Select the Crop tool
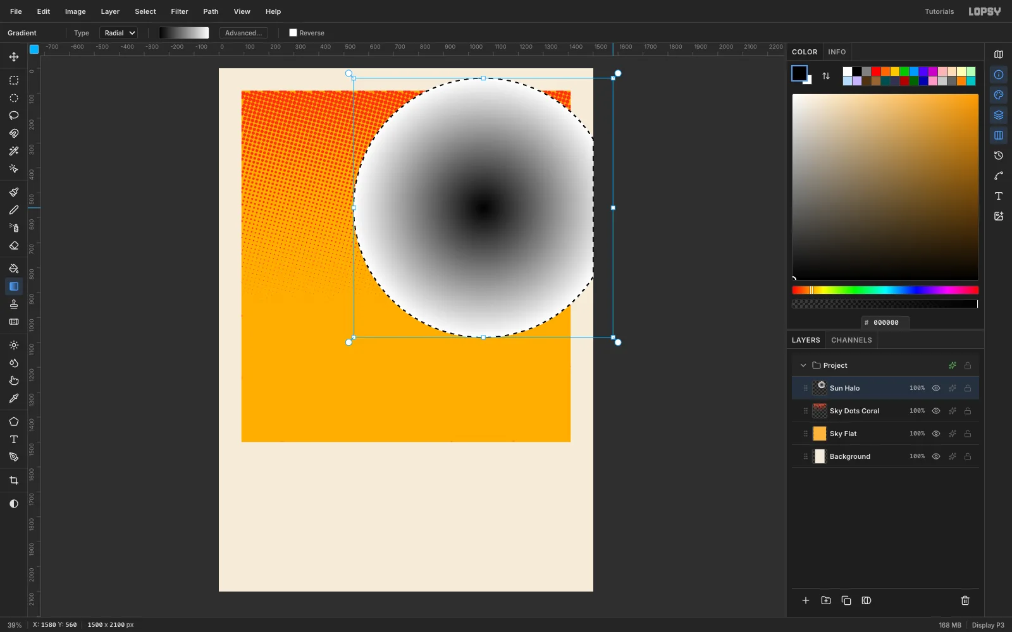 tap(14, 480)
